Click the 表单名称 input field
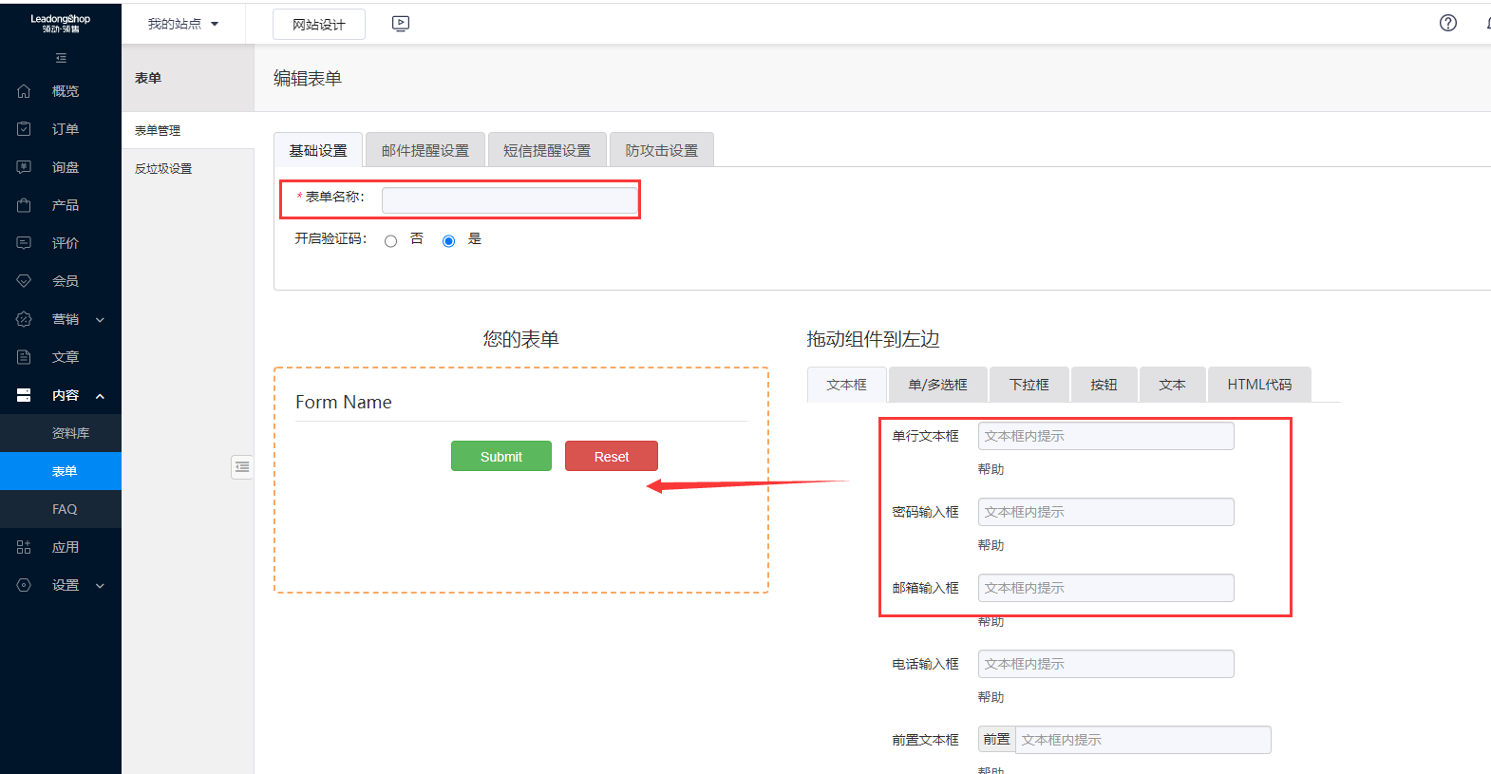The width and height of the screenshot is (1491, 774). coord(509,199)
